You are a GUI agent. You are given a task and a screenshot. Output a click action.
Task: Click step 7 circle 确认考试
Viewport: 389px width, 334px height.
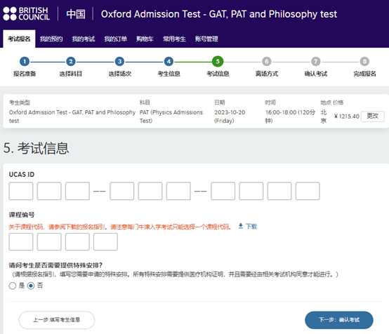pyautogui.click(x=315, y=62)
